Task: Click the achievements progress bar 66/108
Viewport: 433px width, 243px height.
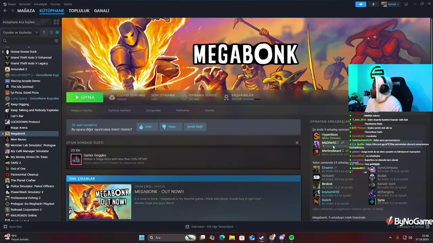Action: click(x=252, y=99)
